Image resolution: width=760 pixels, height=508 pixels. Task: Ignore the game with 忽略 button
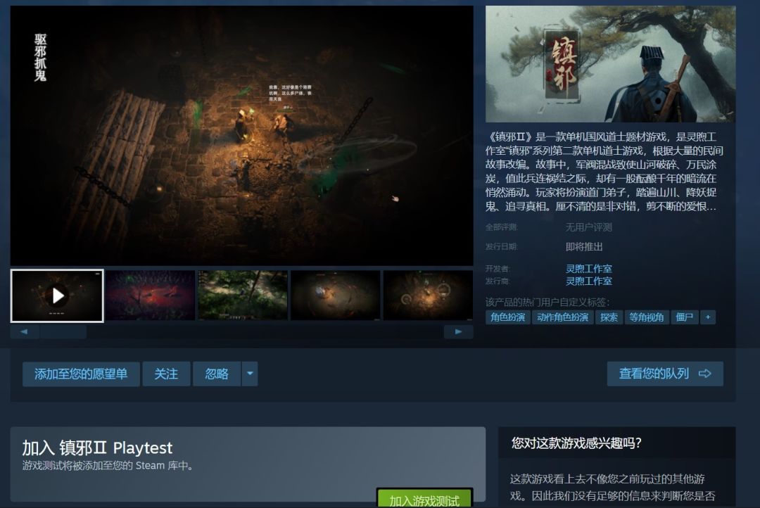(217, 374)
